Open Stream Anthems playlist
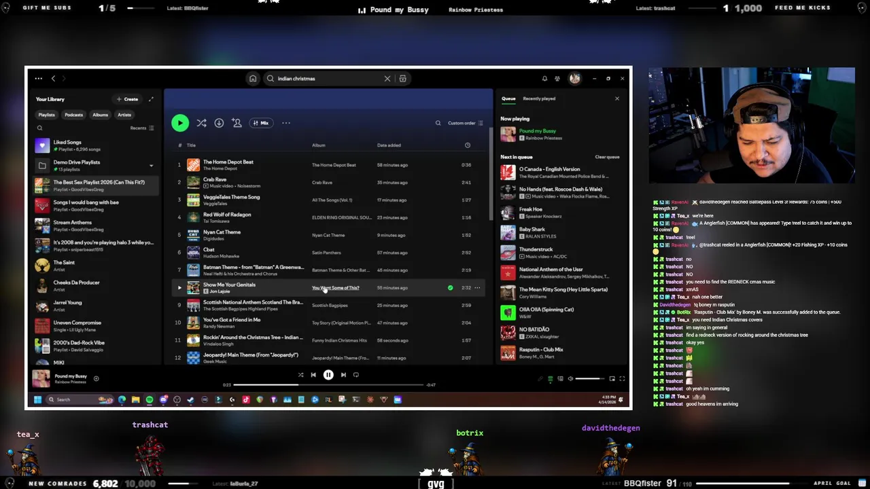Screen dimensions: 870x489 pos(96,225)
